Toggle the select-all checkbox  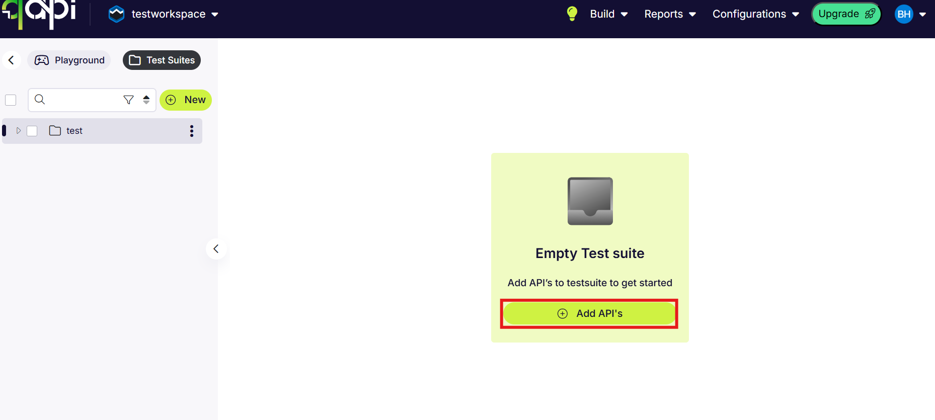click(11, 100)
